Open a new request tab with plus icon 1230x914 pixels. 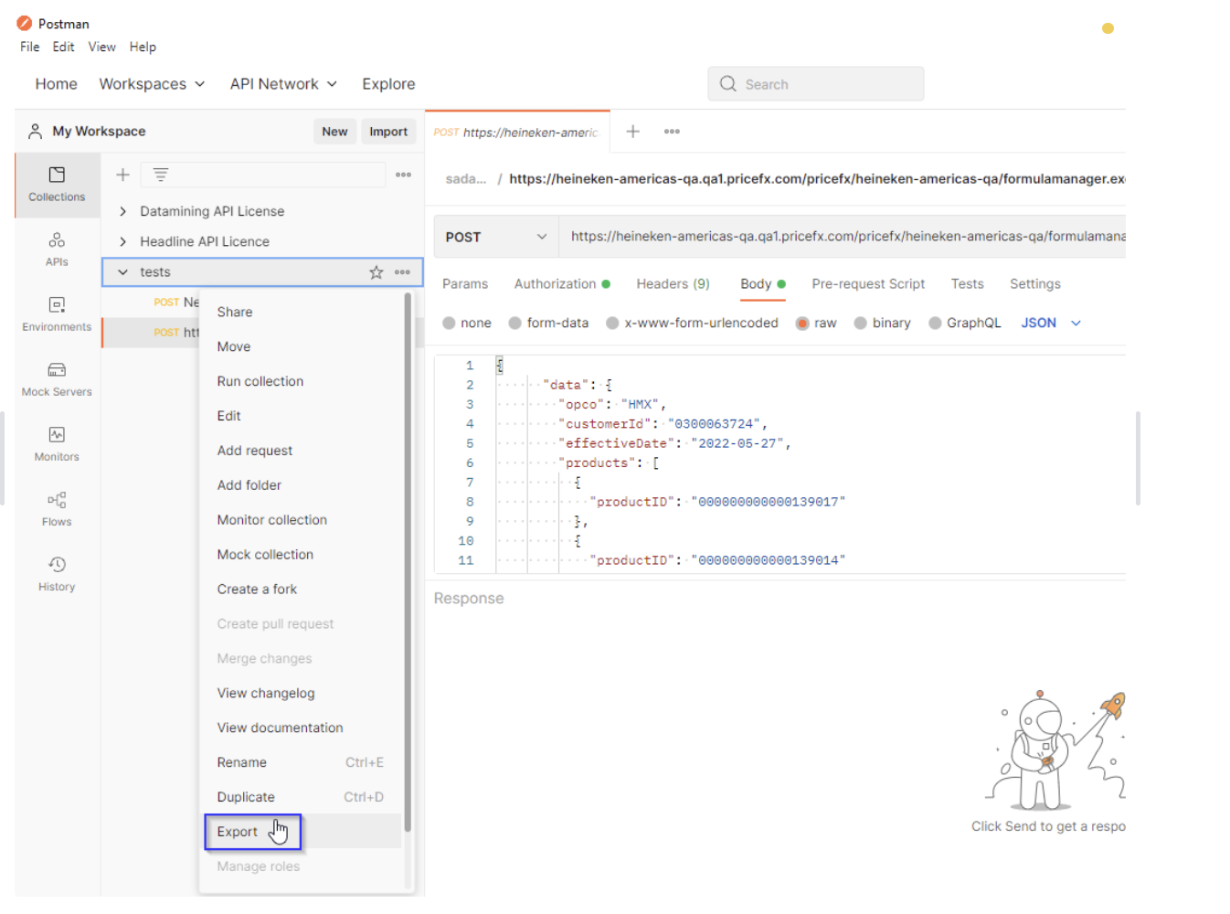[632, 132]
